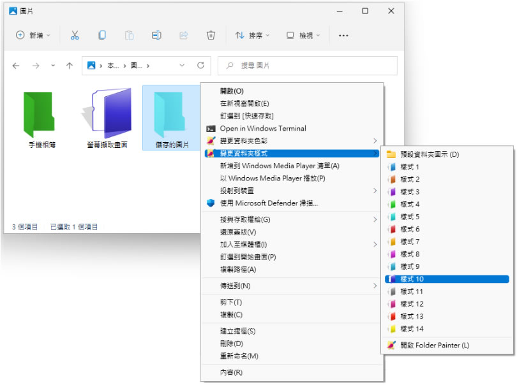The width and height of the screenshot is (517, 385).
Task: Open the 新增 dropdown button
Action: pyautogui.click(x=33, y=36)
